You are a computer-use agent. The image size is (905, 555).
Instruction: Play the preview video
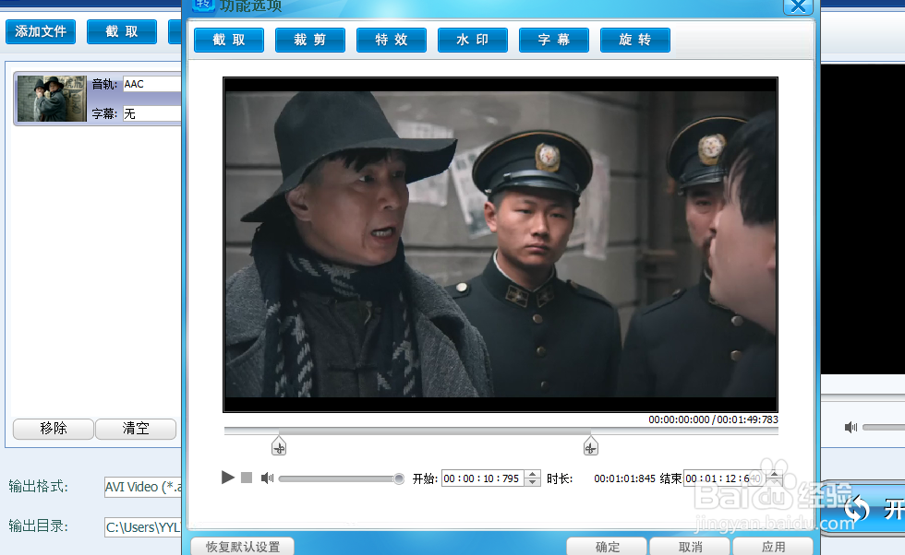click(227, 478)
